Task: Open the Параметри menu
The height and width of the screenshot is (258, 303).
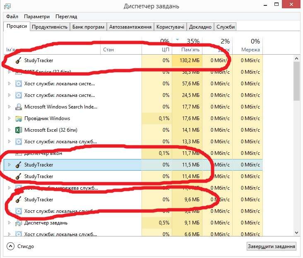Action: (37, 17)
